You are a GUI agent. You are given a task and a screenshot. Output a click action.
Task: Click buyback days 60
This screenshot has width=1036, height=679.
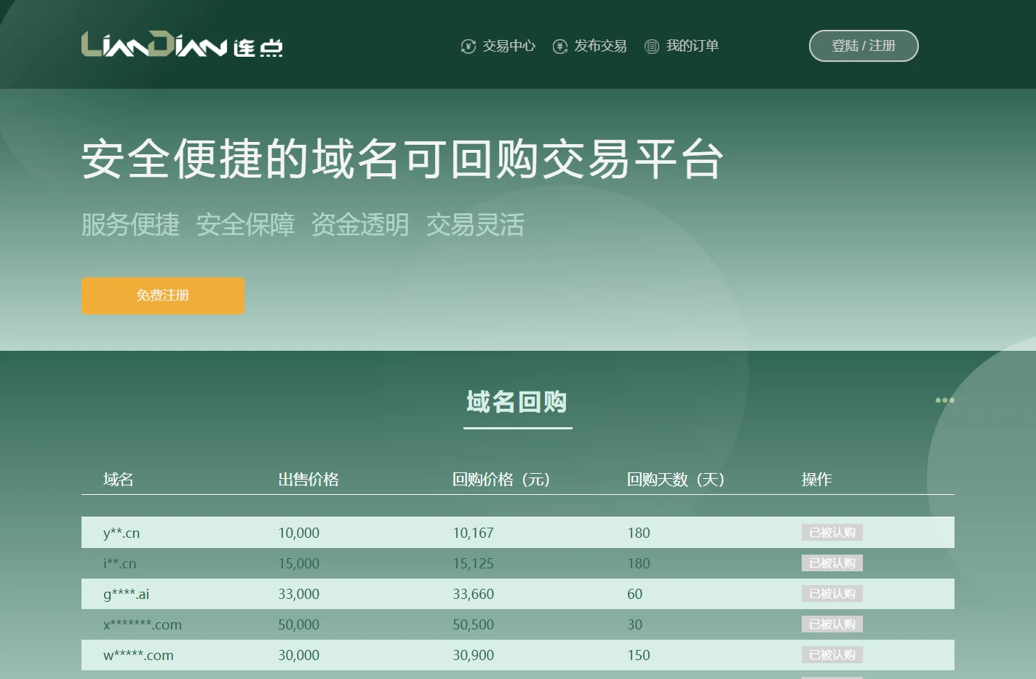tap(635, 594)
